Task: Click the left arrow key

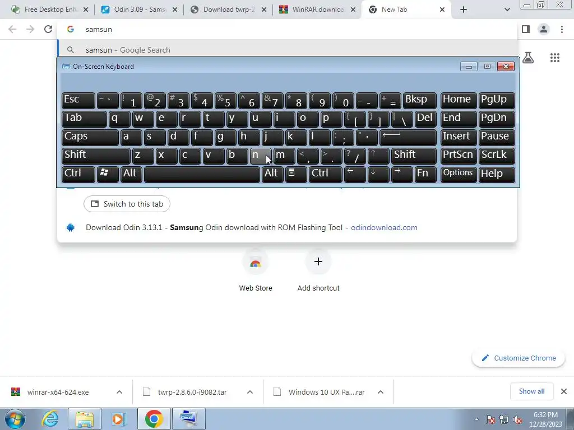Action: click(x=355, y=174)
